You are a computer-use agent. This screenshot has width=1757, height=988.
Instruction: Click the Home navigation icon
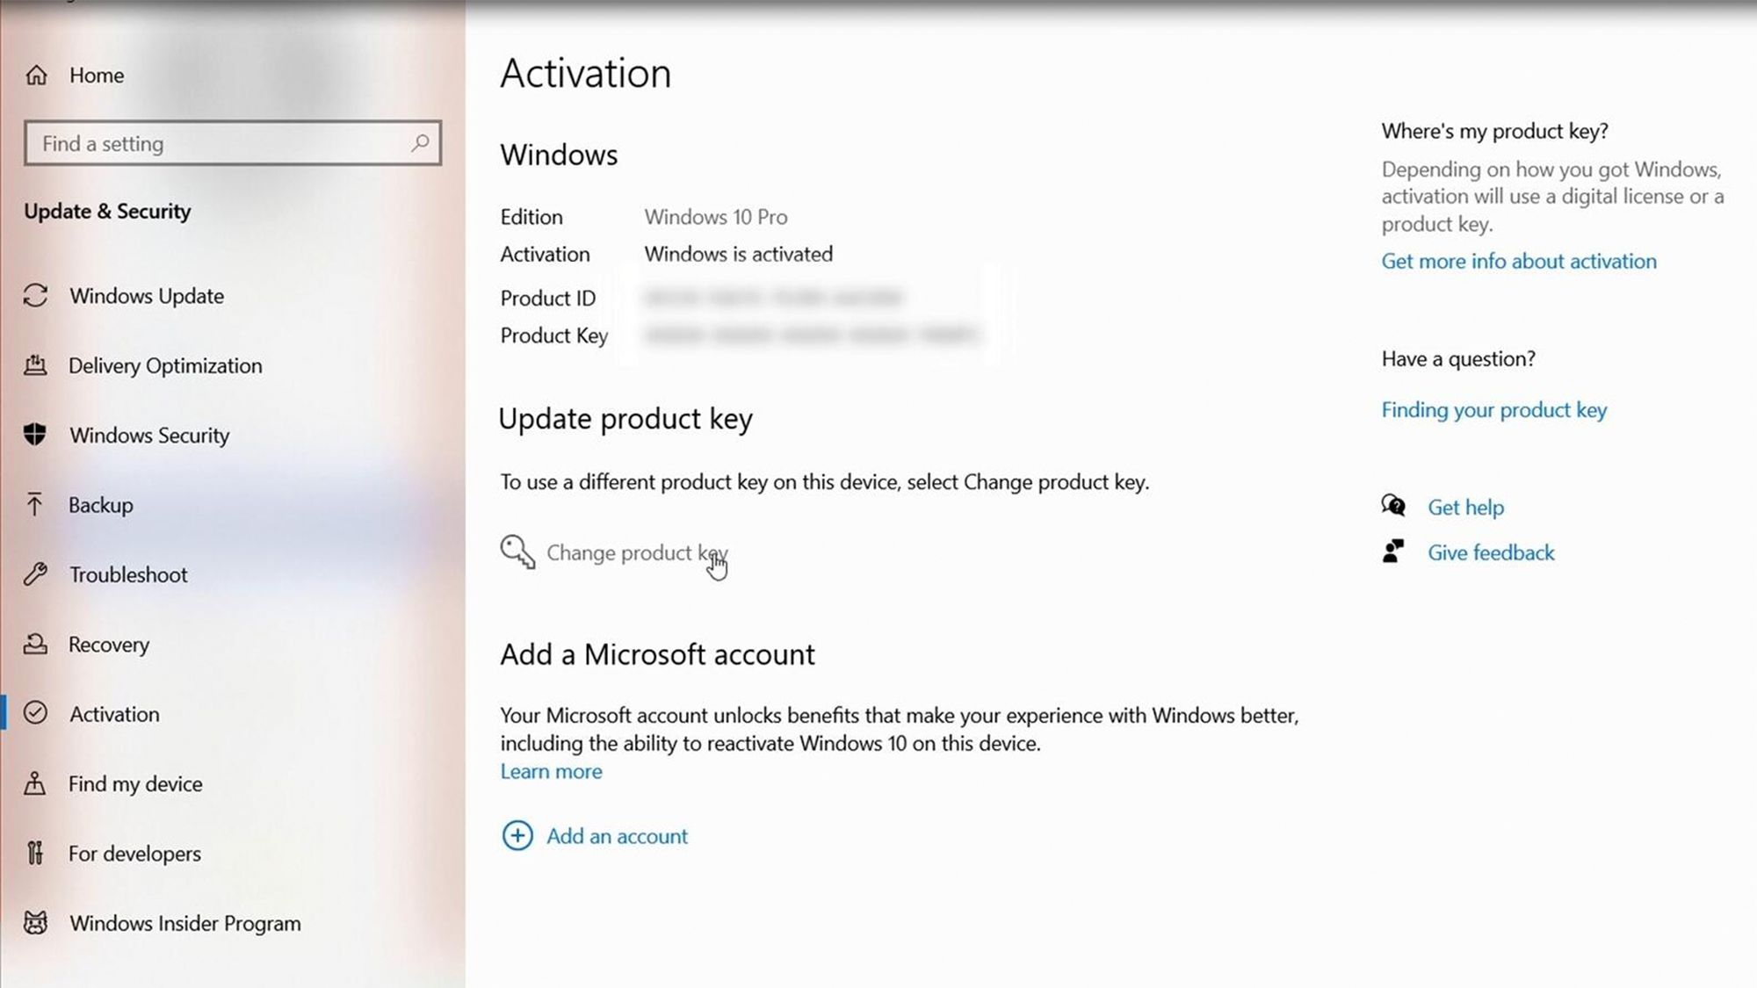point(38,75)
